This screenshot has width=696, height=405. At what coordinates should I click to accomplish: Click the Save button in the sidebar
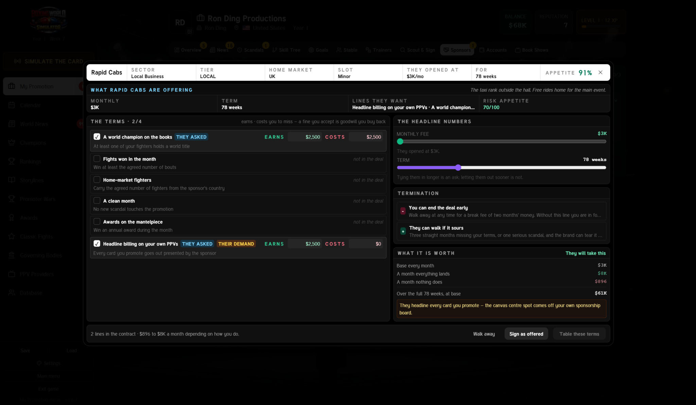click(x=25, y=350)
